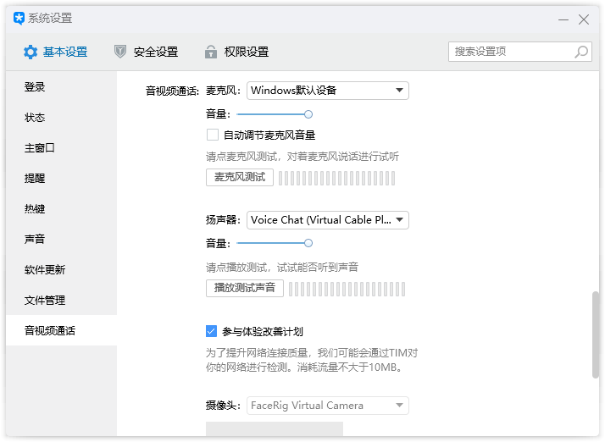The width and height of the screenshot is (605, 442).
Task: Close the 系统设置 window
Action: pyautogui.click(x=584, y=19)
